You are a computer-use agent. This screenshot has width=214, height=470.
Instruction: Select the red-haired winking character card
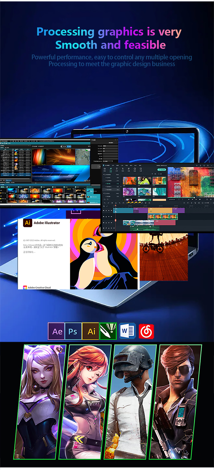pos(85,402)
